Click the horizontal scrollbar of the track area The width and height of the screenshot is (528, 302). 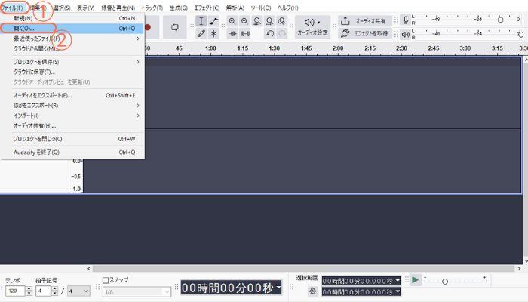click(304, 269)
